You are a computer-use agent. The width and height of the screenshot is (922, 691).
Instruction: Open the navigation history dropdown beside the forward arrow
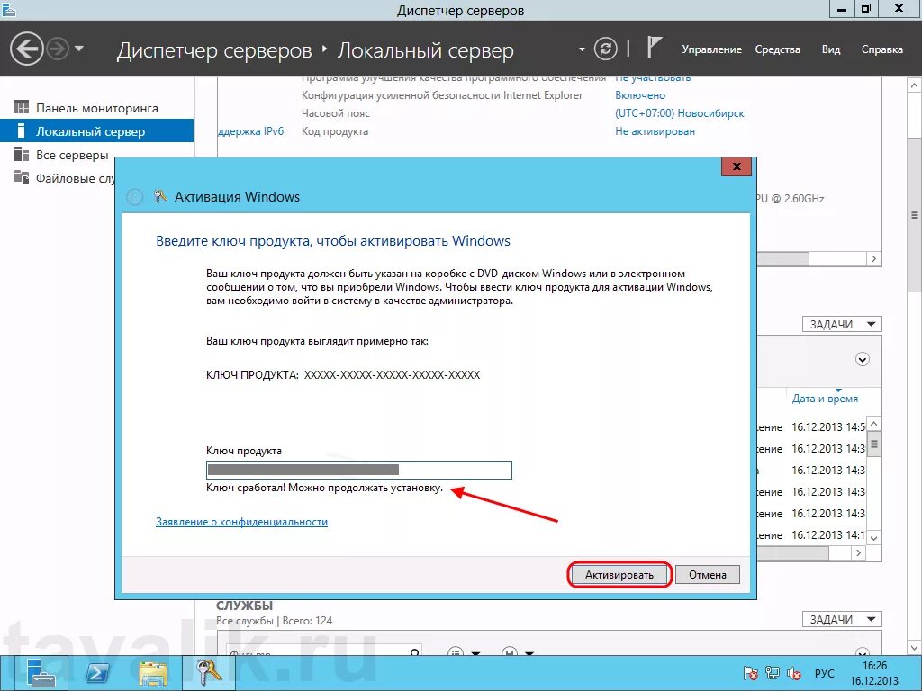pyautogui.click(x=79, y=49)
